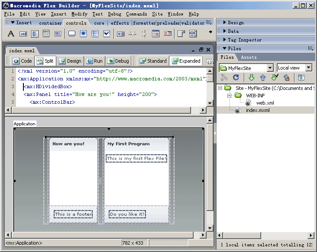Image resolution: width=317 pixels, height=252 pixels.
Task: Click the Files panel horizontal scrollbar thumb
Action: pos(242,235)
